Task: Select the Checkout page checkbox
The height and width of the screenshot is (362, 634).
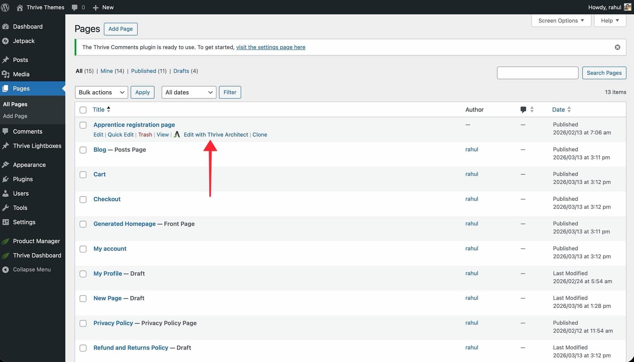Action: coord(83,199)
